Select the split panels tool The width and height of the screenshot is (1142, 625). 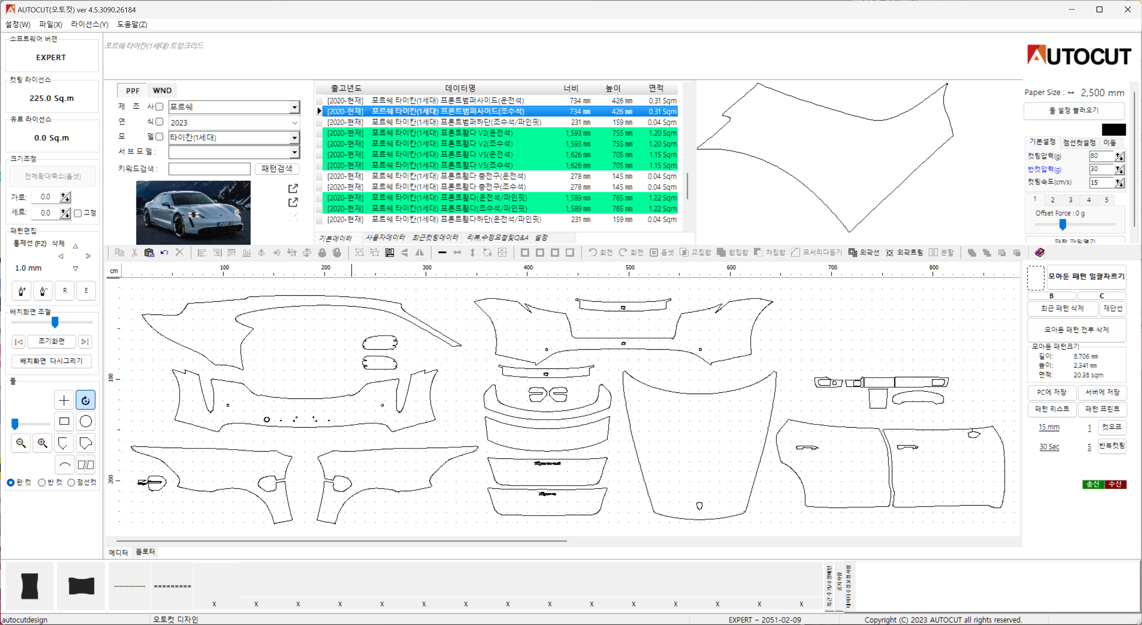click(85, 464)
